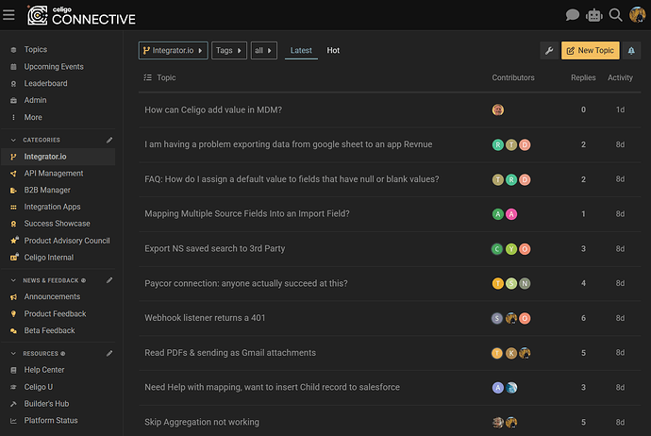
Task: Click the avatar on MDM topic row
Action: (x=498, y=110)
